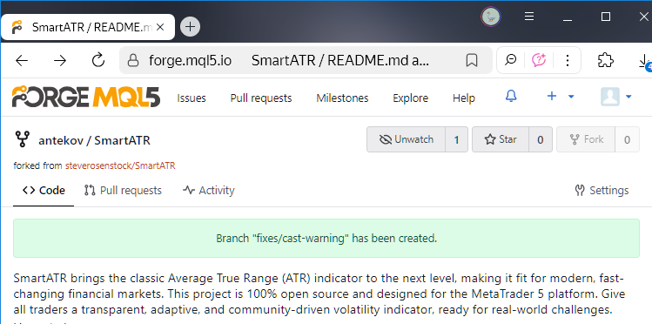Star the SmartATR repository

tap(501, 139)
